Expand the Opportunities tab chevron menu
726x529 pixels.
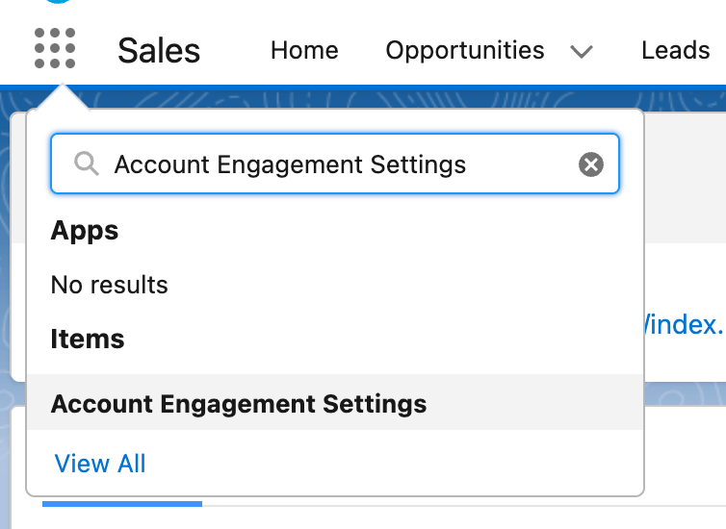click(x=582, y=51)
